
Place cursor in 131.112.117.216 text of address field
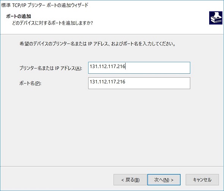point(107,67)
